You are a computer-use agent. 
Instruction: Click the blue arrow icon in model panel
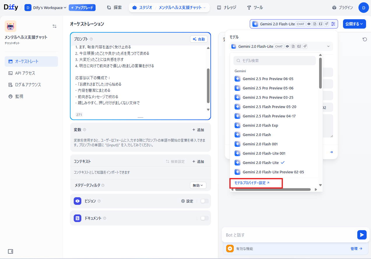click(x=331, y=152)
